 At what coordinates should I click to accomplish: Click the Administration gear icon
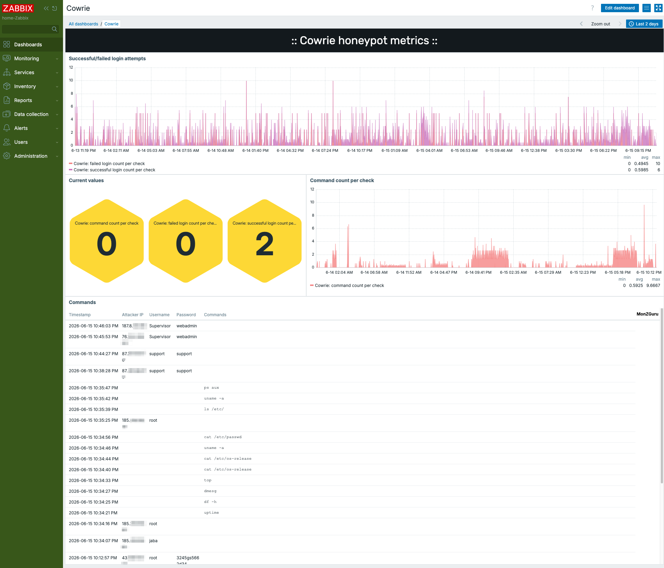(7, 156)
